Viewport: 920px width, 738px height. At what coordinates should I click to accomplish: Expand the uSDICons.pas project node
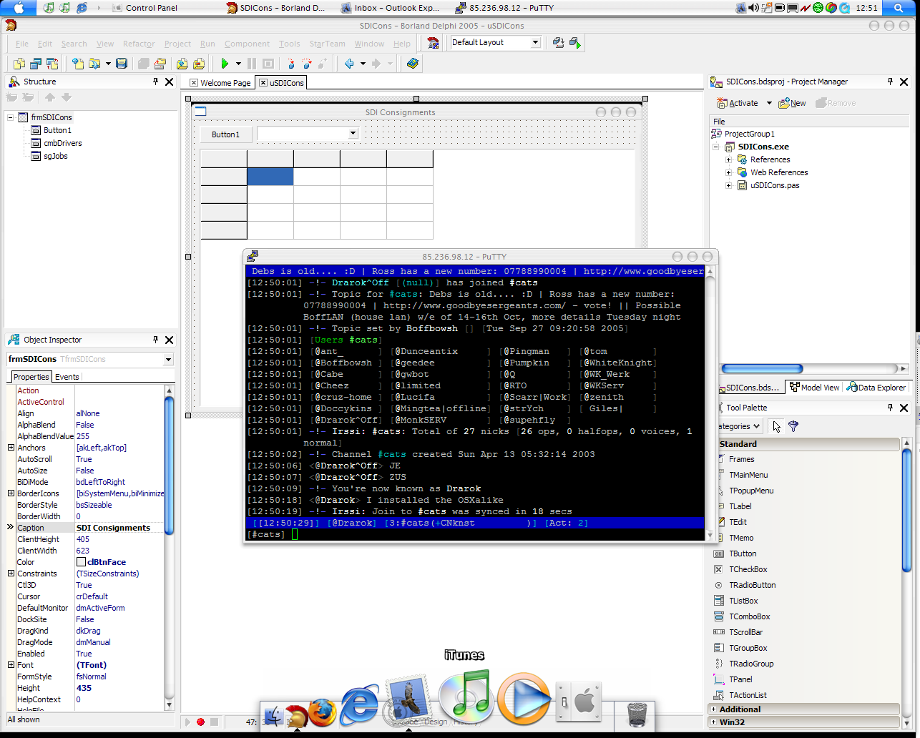pyautogui.click(x=728, y=185)
